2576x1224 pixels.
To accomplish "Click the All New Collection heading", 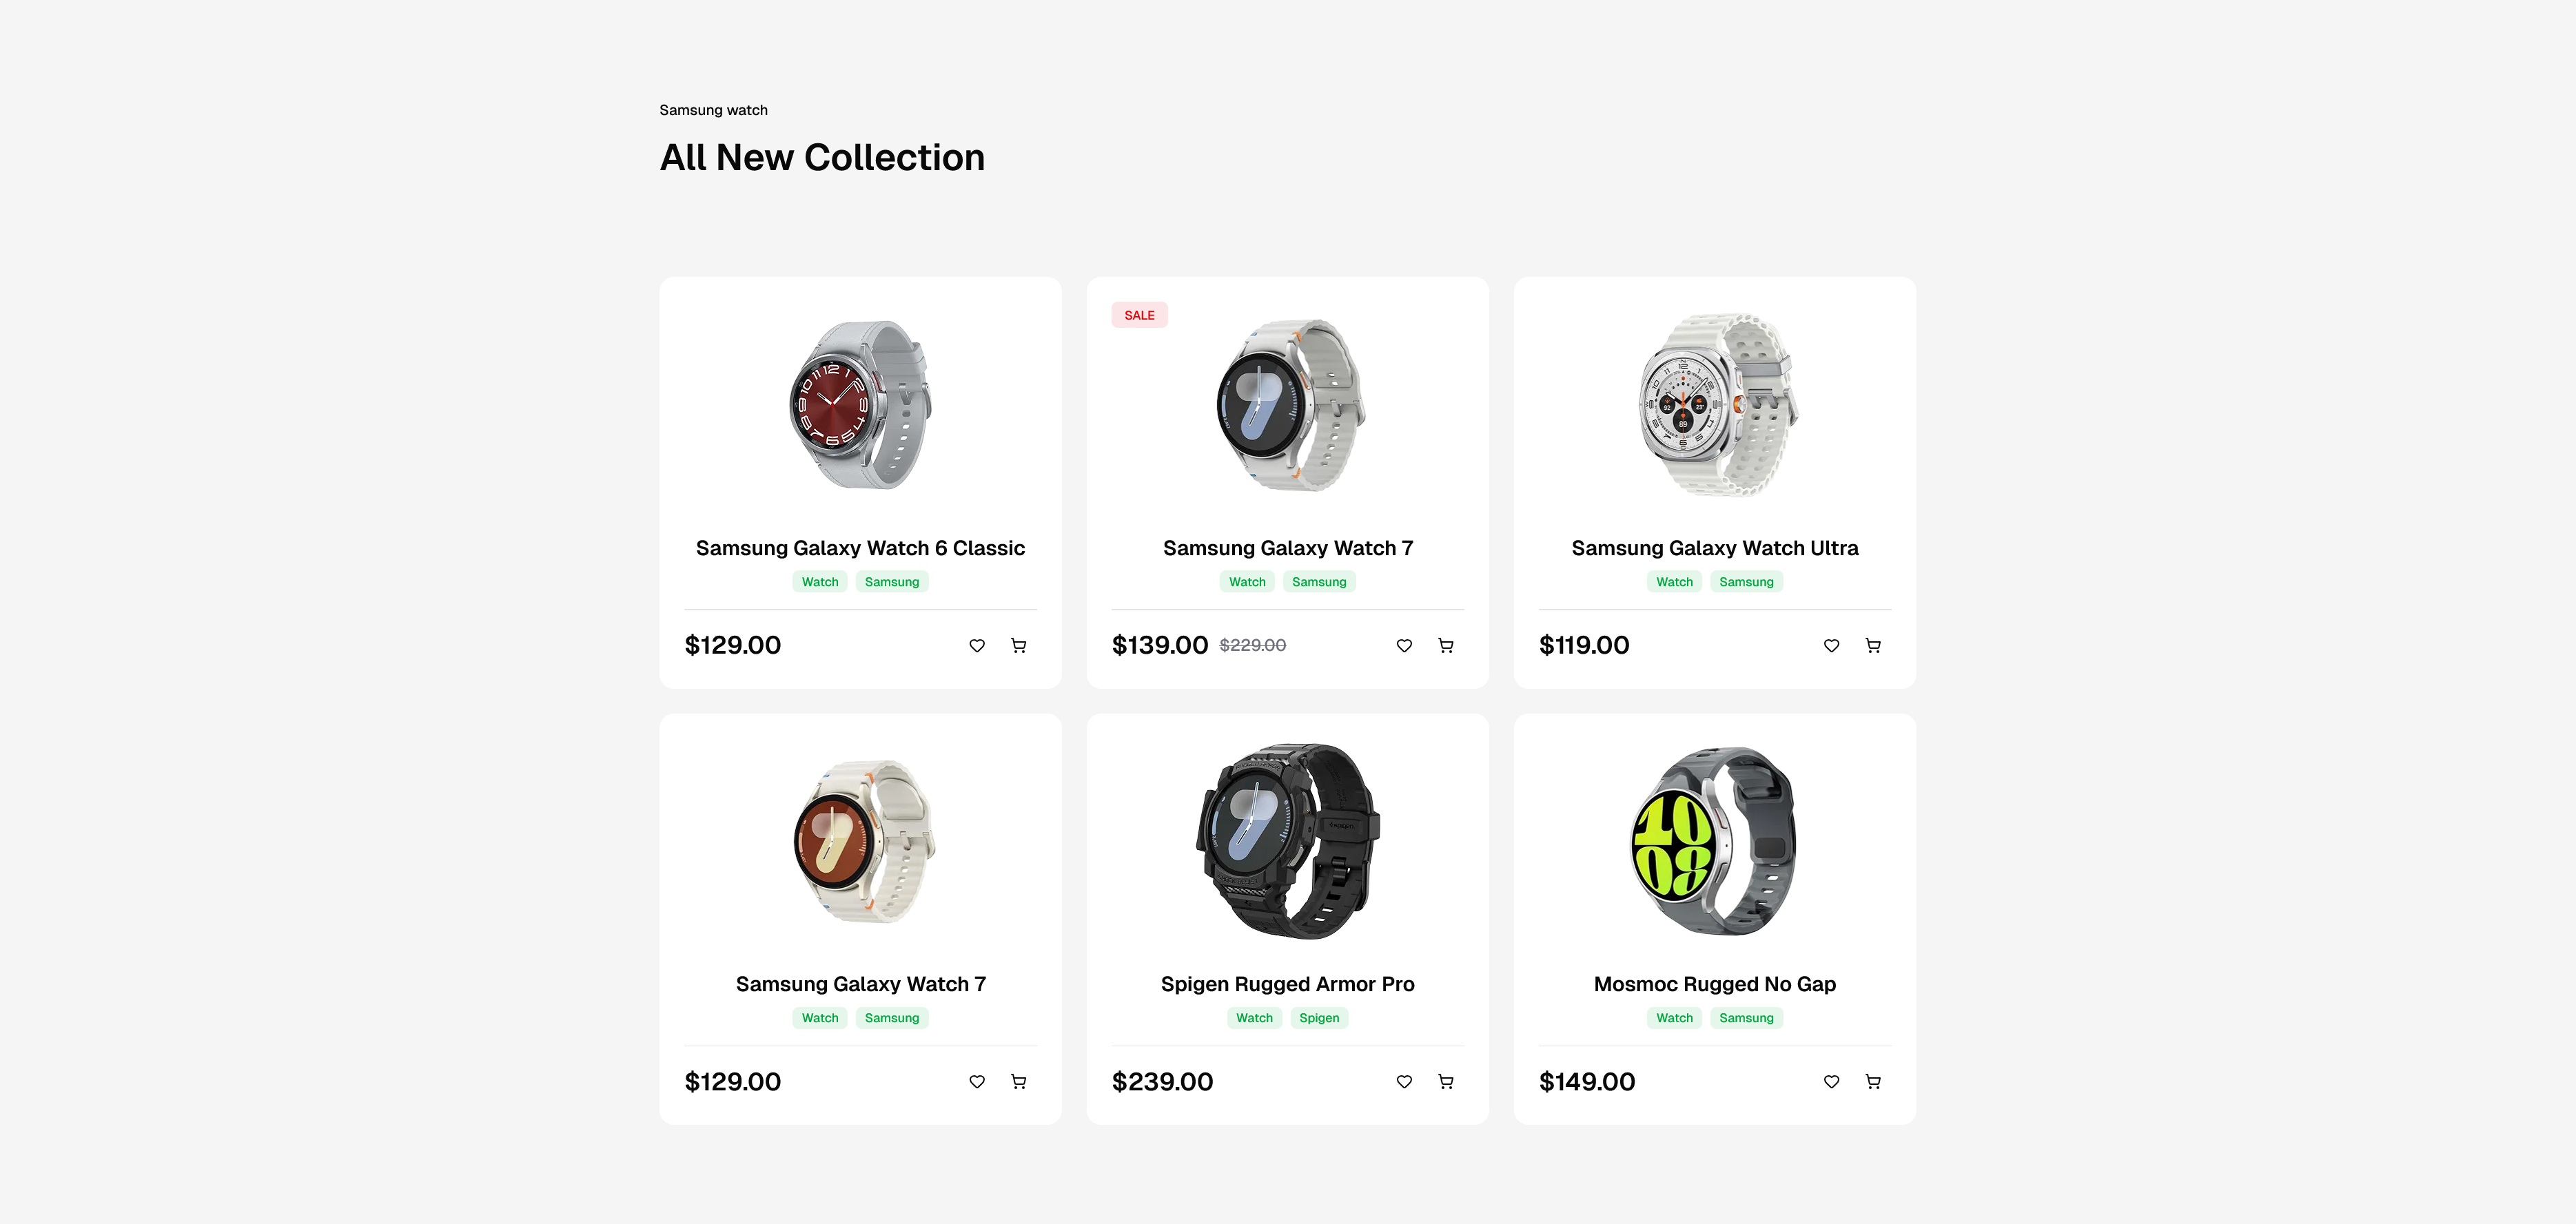I will click(822, 157).
